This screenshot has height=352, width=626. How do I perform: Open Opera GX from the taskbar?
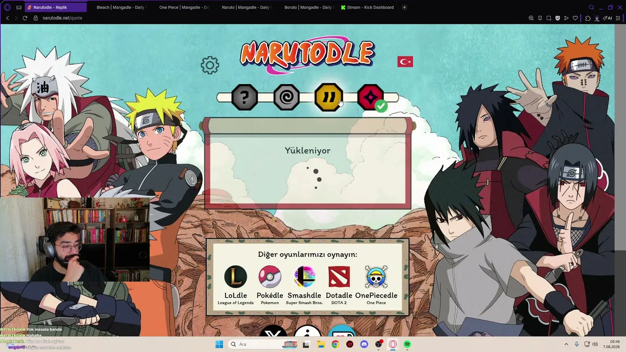coord(393,344)
